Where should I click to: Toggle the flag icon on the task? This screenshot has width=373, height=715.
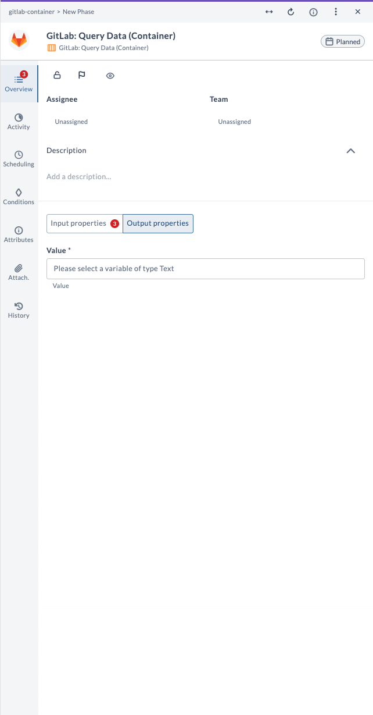tap(82, 75)
